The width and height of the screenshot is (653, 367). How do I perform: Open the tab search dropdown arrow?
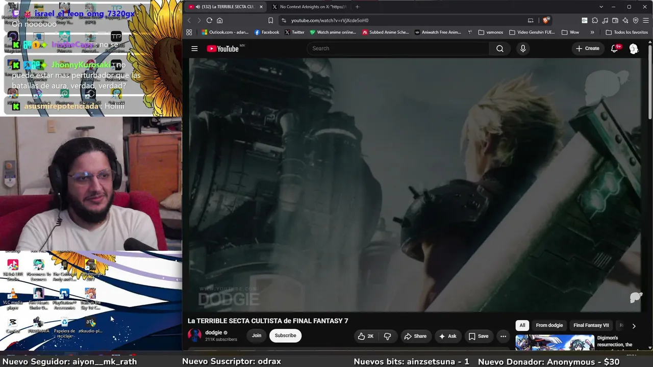tap(601, 7)
